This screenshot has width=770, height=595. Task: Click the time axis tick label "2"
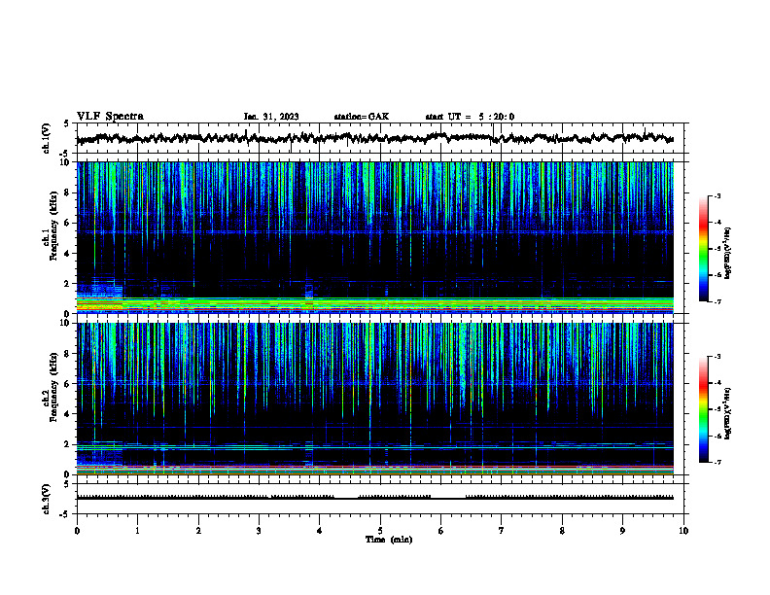coord(198,531)
